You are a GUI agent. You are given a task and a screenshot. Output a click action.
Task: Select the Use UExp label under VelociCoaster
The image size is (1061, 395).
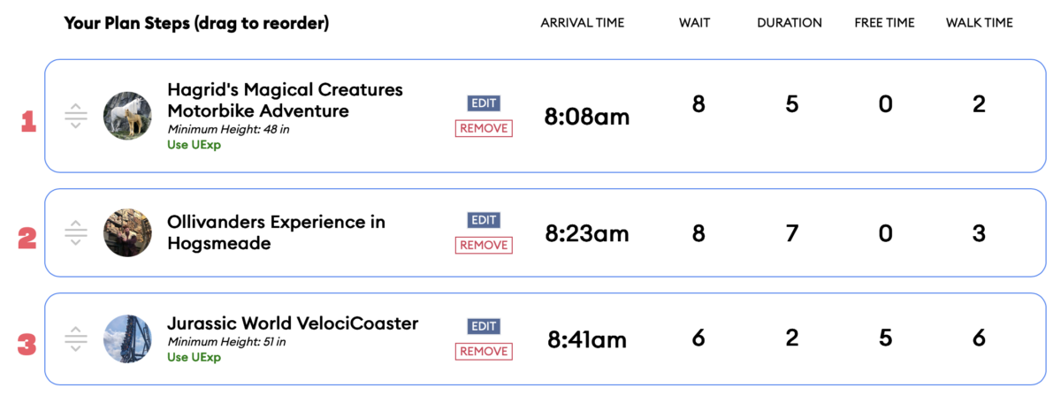(x=194, y=357)
